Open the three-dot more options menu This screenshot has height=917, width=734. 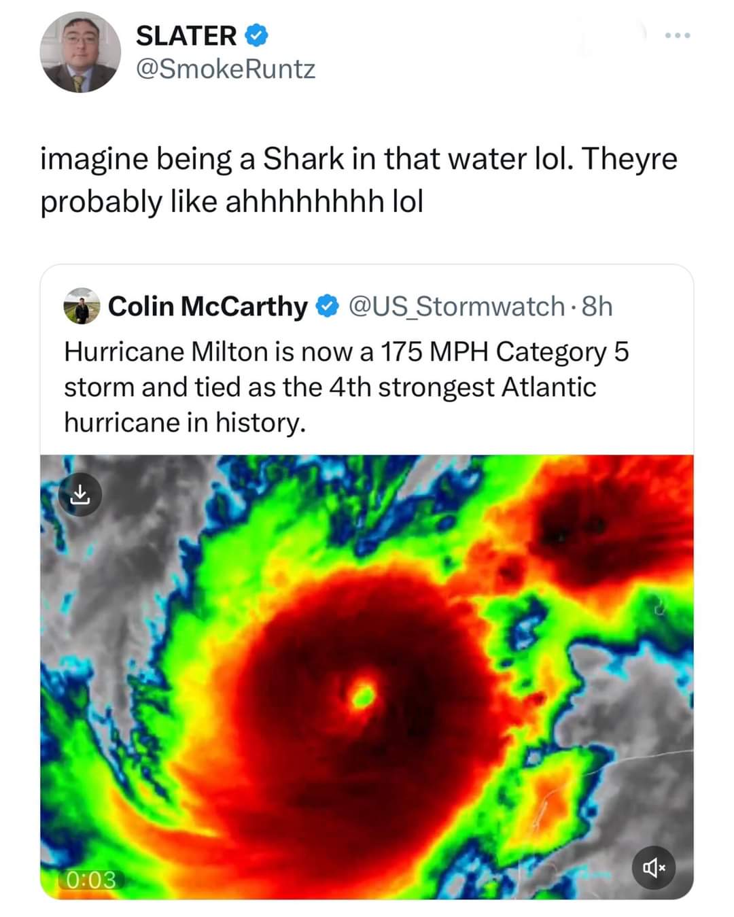(678, 35)
